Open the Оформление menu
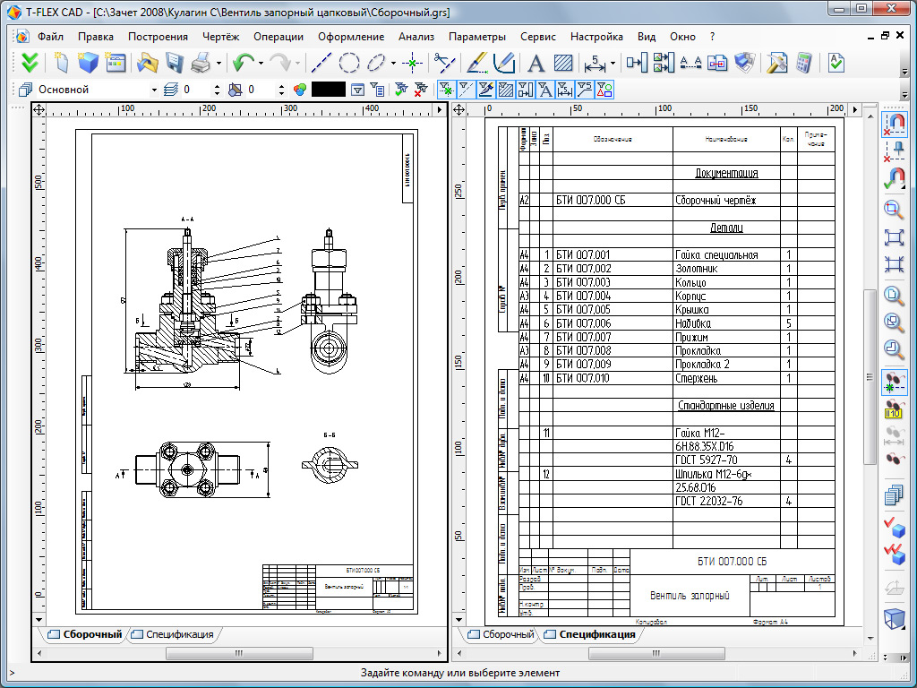This screenshot has width=917, height=688. point(351,36)
